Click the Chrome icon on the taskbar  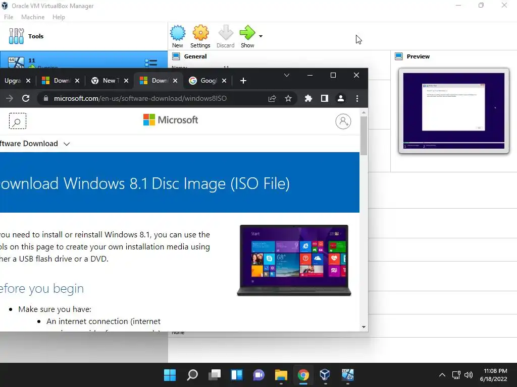(x=303, y=375)
